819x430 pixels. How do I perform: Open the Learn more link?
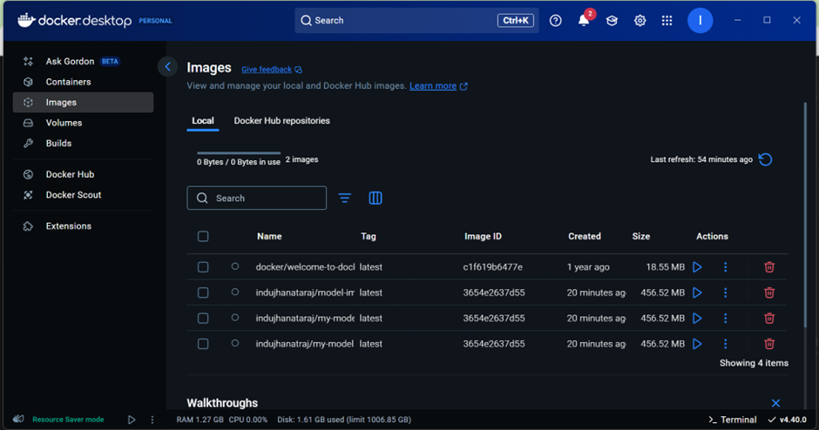click(437, 86)
